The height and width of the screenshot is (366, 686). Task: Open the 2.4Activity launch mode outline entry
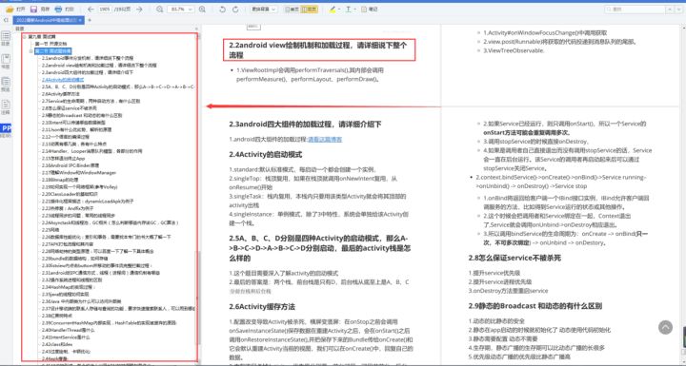(63, 80)
